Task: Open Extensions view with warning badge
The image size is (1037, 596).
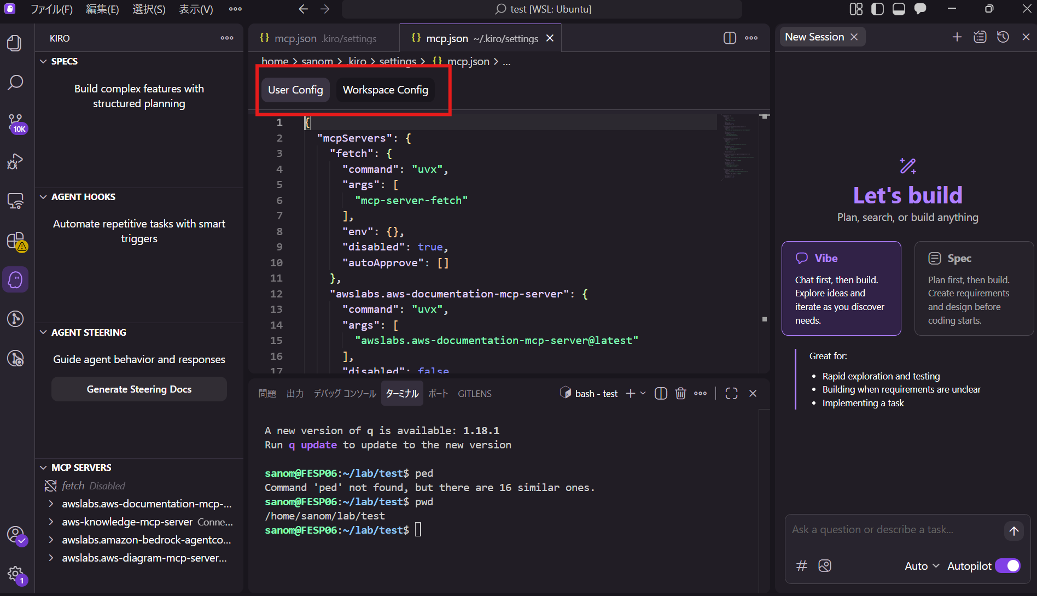Action: click(15, 241)
